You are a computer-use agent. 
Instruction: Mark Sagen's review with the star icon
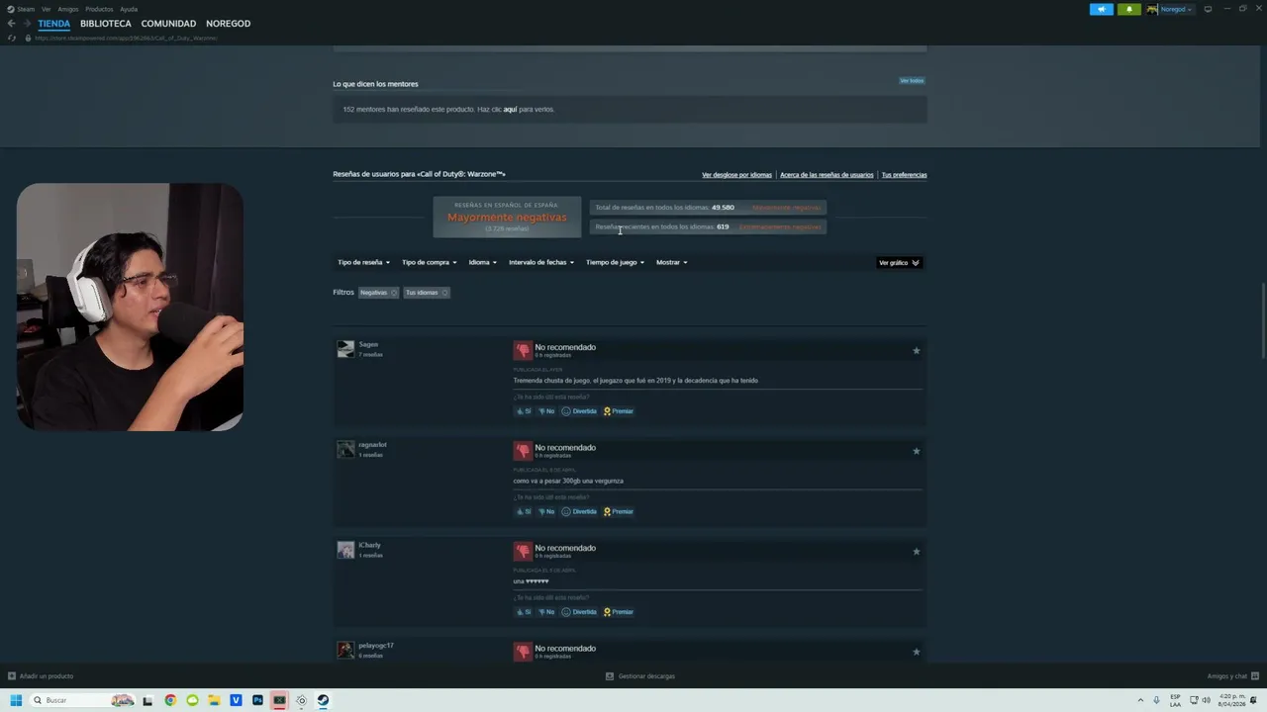click(x=916, y=350)
